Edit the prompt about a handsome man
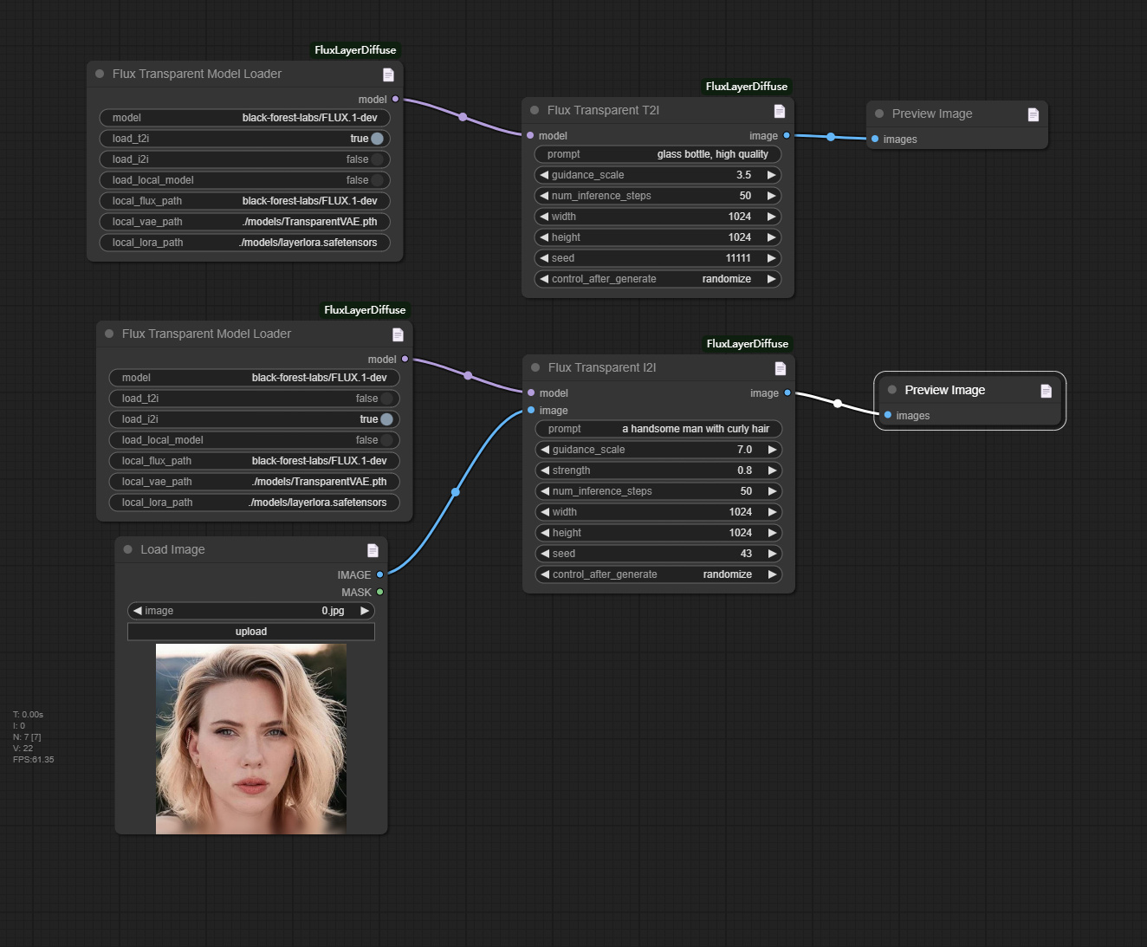Viewport: 1147px width, 947px height. (x=658, y=428)
